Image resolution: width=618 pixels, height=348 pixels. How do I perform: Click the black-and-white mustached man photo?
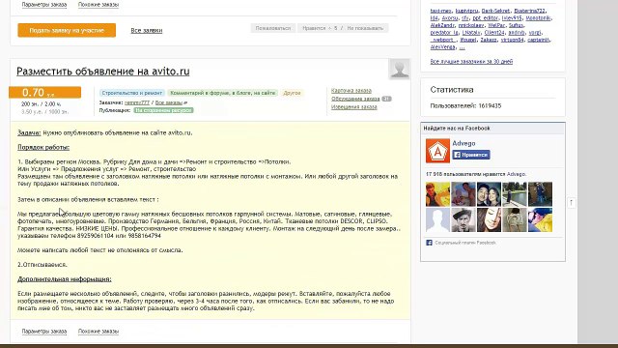463,219
